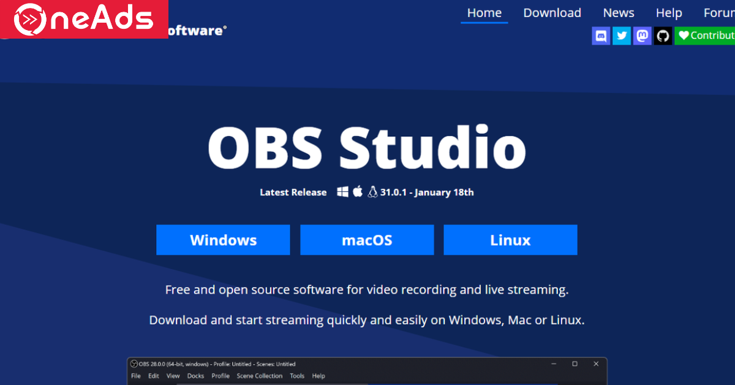735x385 pixels.
Task: Download OBS Studio for macOS
Action: 367,240
